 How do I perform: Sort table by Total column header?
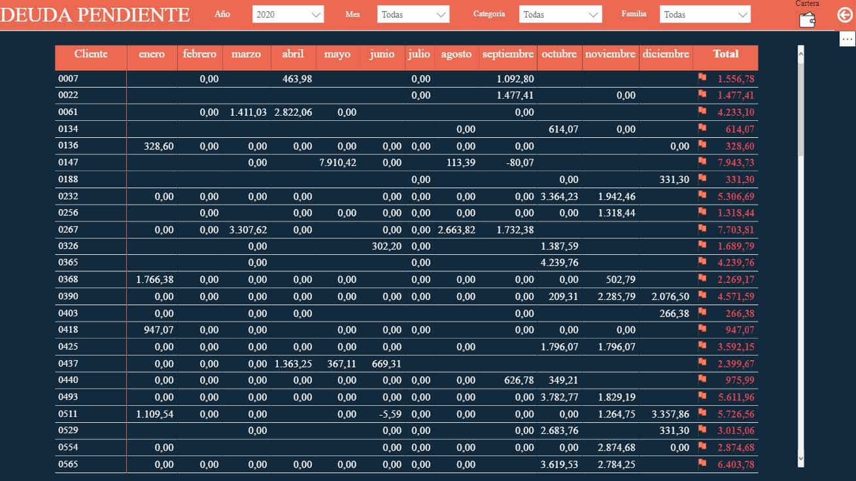725,54
